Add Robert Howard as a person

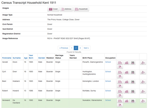point(143,91)
